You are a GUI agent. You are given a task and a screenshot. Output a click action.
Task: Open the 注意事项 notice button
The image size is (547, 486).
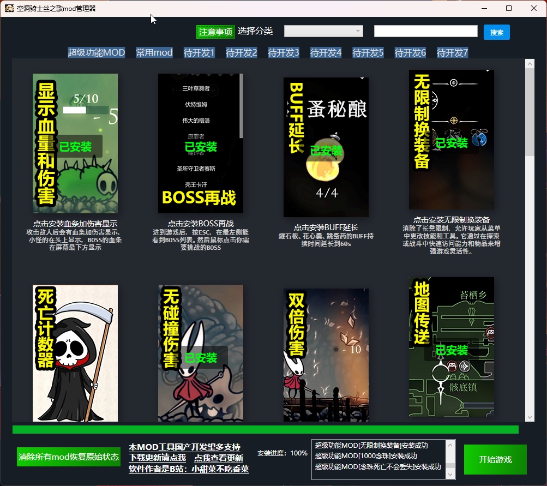(x=215, y=32)
